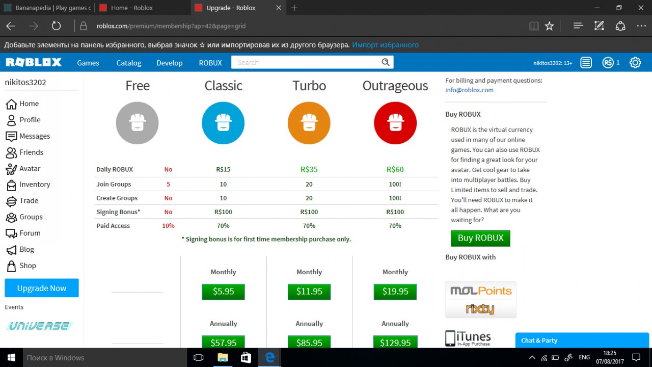The width and height of the screenshot is (652, 367).
Task: Open the browser share icon
Action: pos(620,26)
